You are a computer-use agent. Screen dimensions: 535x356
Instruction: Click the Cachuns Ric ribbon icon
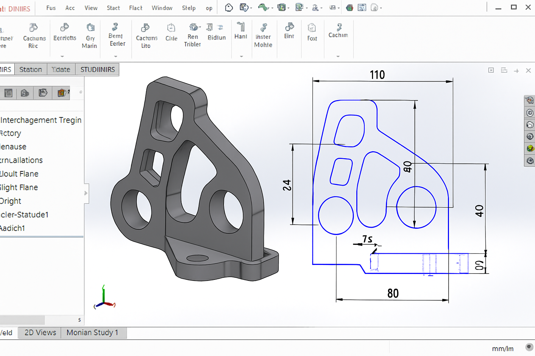point(34,28)
